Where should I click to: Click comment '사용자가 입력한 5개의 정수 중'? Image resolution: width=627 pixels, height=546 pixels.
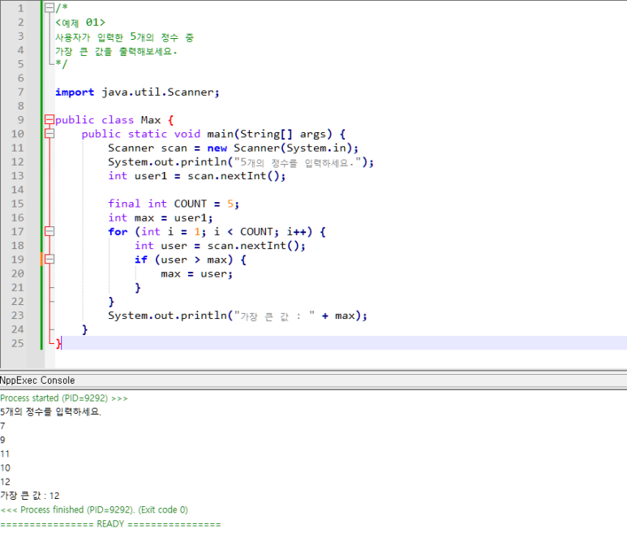(x=125, y=37)
